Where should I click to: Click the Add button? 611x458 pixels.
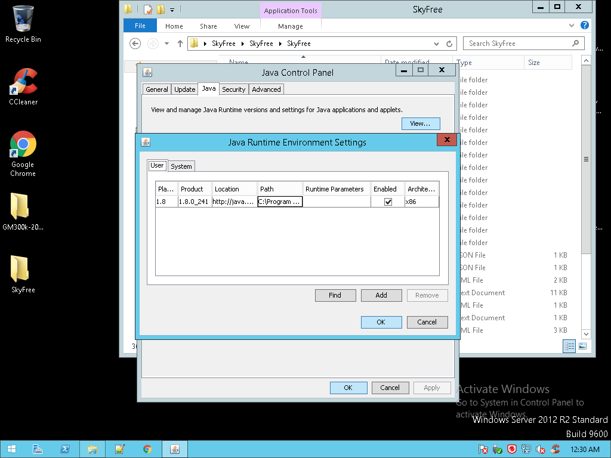click(x=381, y=295)
